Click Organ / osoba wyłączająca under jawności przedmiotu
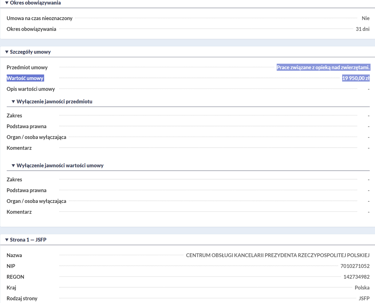 pos(36,137)
